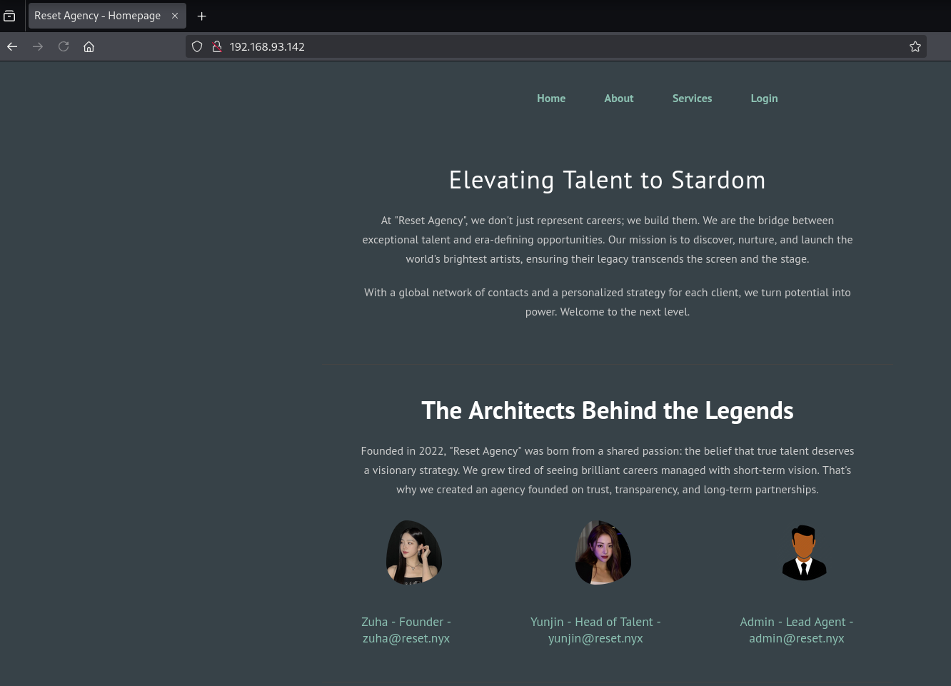Open the tracking protection shield icon
The height and width of the screenshot is (686, 951).
pyautogui.click(x=197, y=46)
